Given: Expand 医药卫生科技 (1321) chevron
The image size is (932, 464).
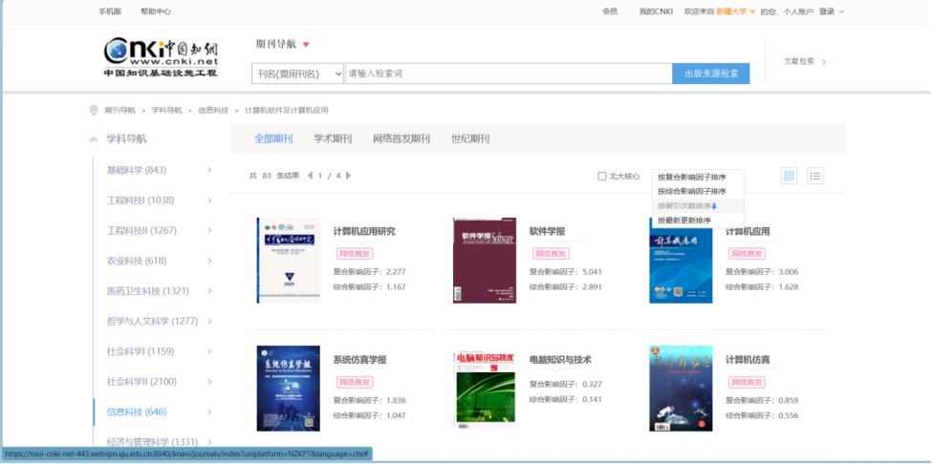Looking at the screenshot, I should (209, 291).
